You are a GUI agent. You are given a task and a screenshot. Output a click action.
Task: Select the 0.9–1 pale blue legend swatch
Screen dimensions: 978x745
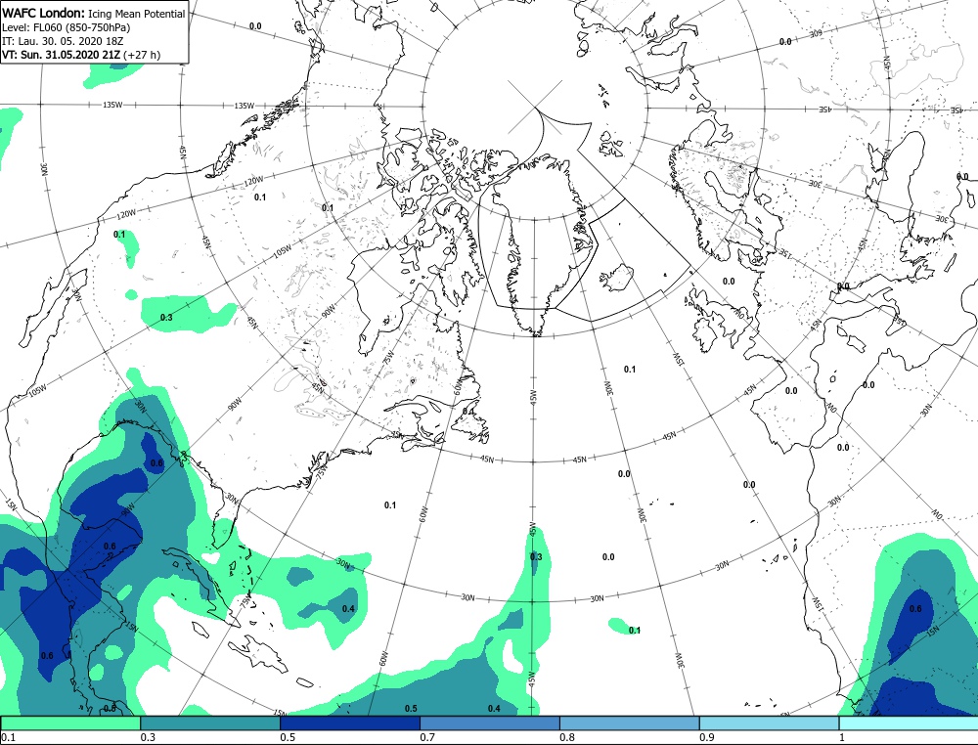tap(769, 723)
